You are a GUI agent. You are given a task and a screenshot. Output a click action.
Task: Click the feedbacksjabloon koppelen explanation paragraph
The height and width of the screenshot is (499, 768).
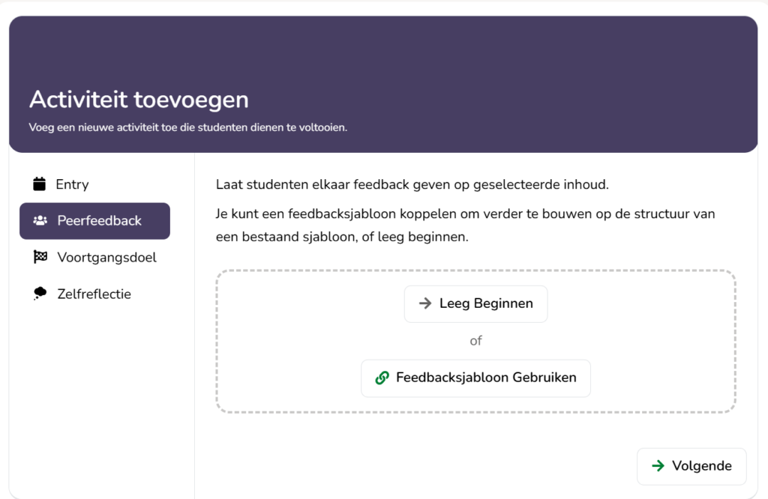tap(465, 226)
